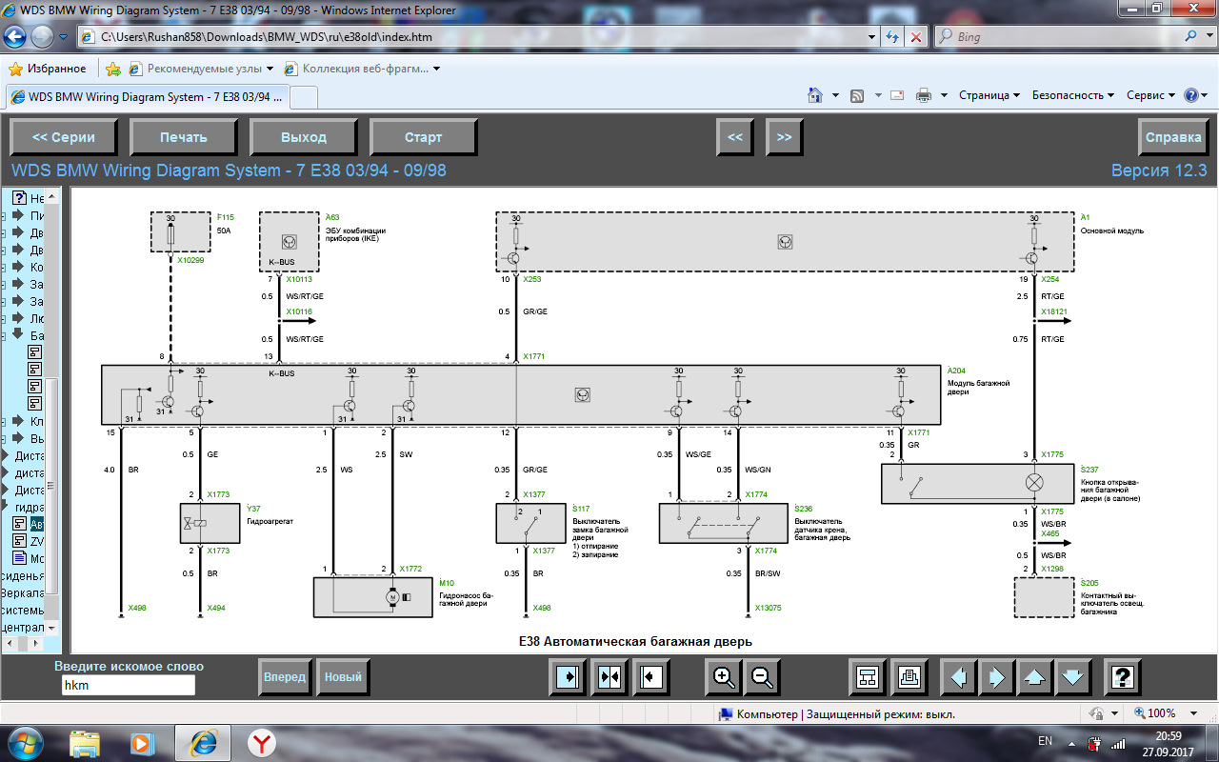This screenshot has height=762, width=1219.
Task: Zoom out of the wiring diagram
Action: (x=763, y=677)
